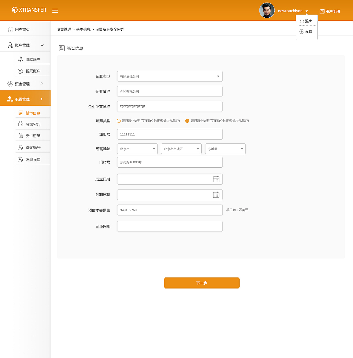Open 绑定账号 via its yen icon
The image size is (353, 358).
[x=20, y=148]
